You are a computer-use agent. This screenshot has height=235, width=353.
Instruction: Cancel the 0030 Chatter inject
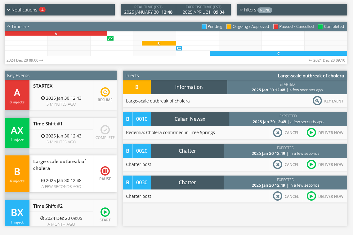point(278,196)
